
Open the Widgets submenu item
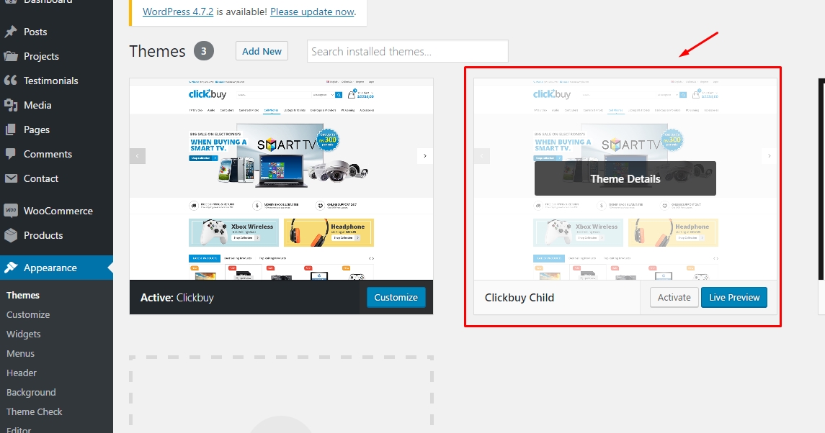(23, 334)
